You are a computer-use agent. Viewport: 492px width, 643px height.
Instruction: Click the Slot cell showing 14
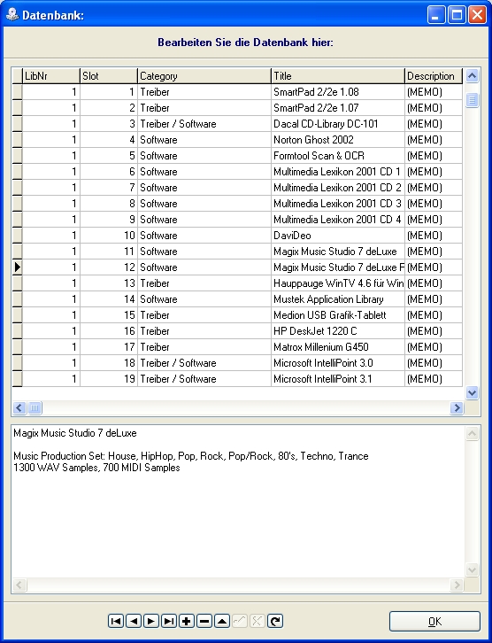pyautogui.click(x=109, y=299)
